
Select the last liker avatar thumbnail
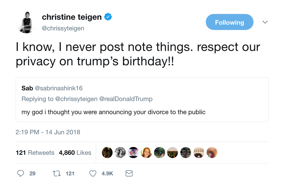click(212, 152)
